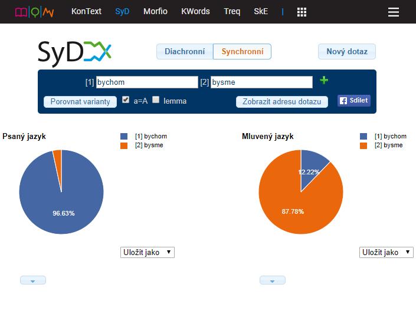Image resolution: width=416 pixels, height=311 pixels.
Task: Expand details below Mluvený jazyk chart
Action: pyautogui.click(x=273, y=280)
